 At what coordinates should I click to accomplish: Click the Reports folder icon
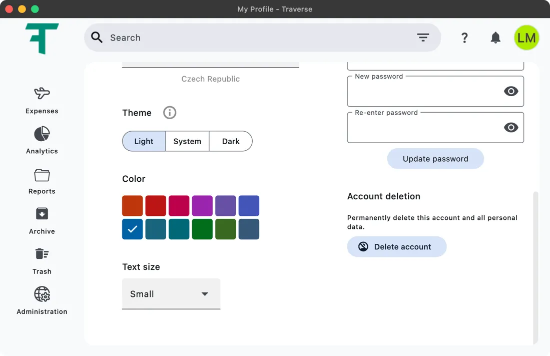(x=42, y=175)
